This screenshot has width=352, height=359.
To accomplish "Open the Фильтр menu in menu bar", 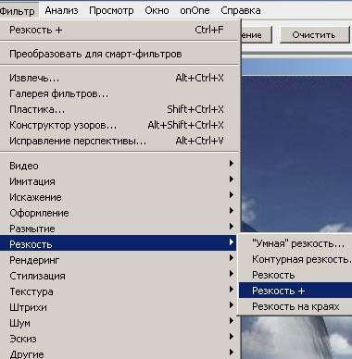I will 19,11.
